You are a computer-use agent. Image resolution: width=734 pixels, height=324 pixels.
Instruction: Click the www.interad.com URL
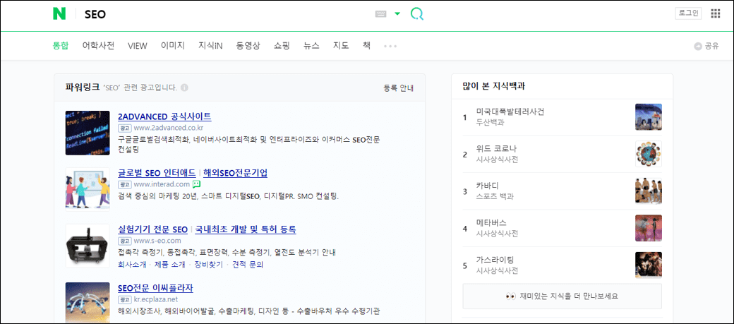(x=162, y=184)
